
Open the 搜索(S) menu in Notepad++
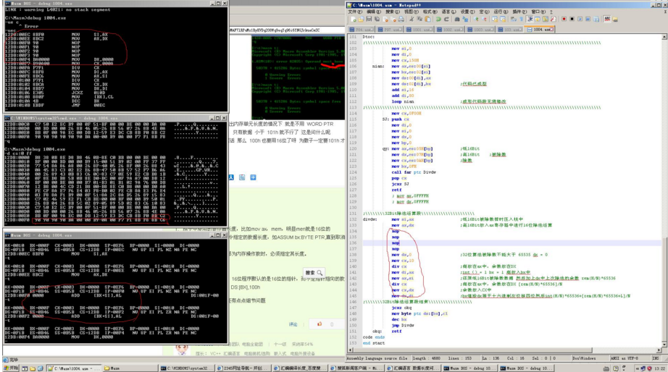point(392,12)
